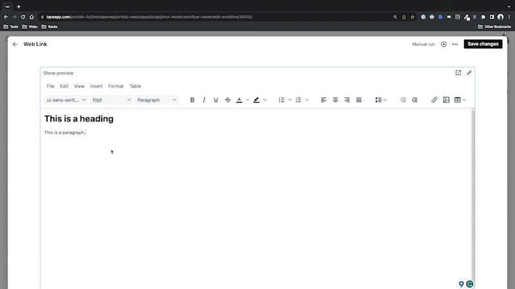Screen dimensions: 515x289
Task: Open the Banks bookmarks folder
Action: coord(50,27)
